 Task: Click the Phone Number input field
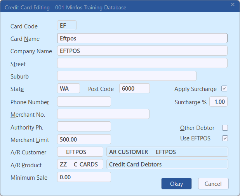[84, 101]
